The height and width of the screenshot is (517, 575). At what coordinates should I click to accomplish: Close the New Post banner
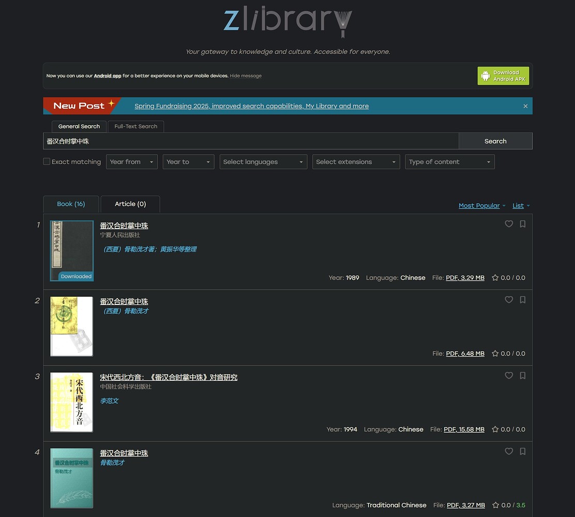(525, 106)
